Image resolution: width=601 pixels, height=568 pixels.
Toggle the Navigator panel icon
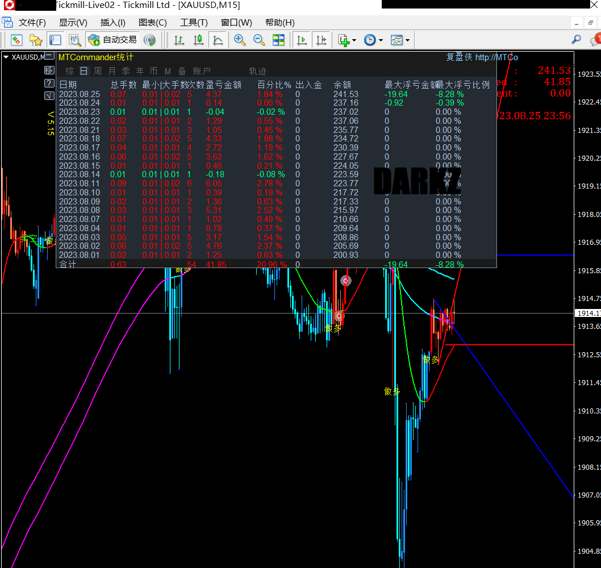click(x=55, y=40)
